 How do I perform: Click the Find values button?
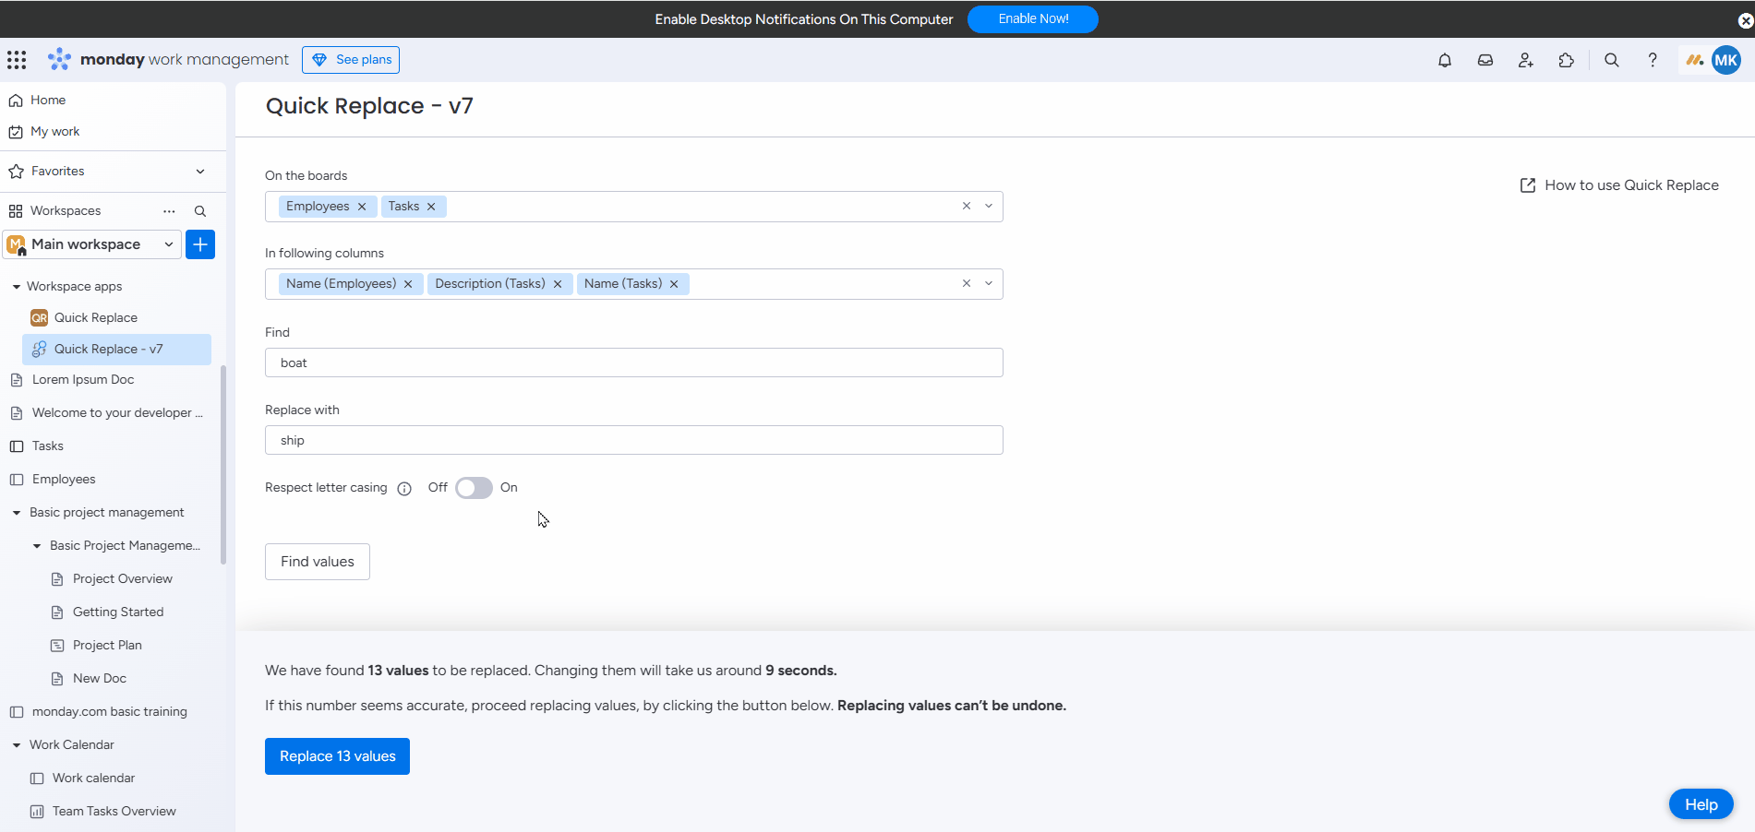318,562
